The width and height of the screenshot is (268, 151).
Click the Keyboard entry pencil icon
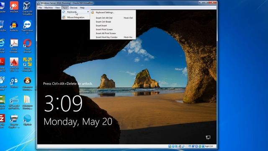64,12
